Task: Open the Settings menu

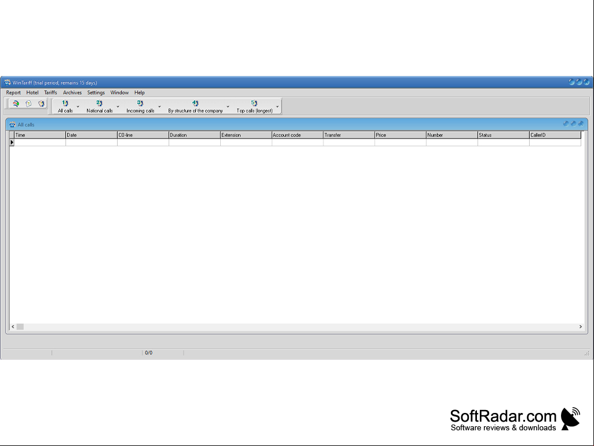Action: coord(96,93)
